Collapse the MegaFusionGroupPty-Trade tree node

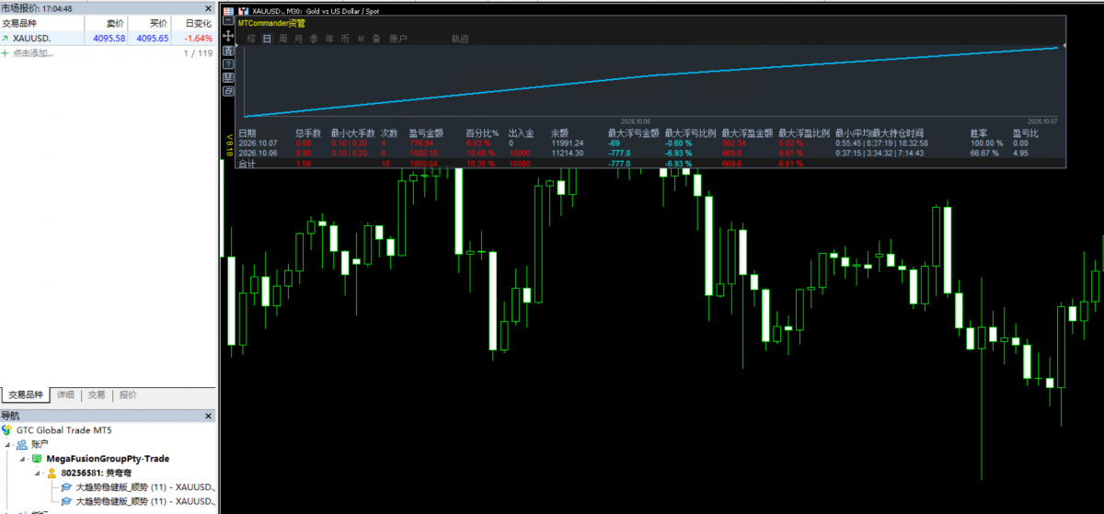tap(25, 458)
